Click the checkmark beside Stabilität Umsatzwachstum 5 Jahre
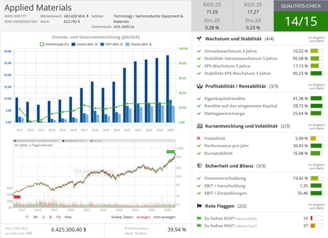The width and height of the screenshot is (328, 238). [199, 58]
